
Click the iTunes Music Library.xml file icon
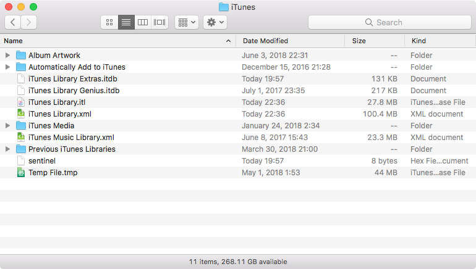[x=20, y=137]
